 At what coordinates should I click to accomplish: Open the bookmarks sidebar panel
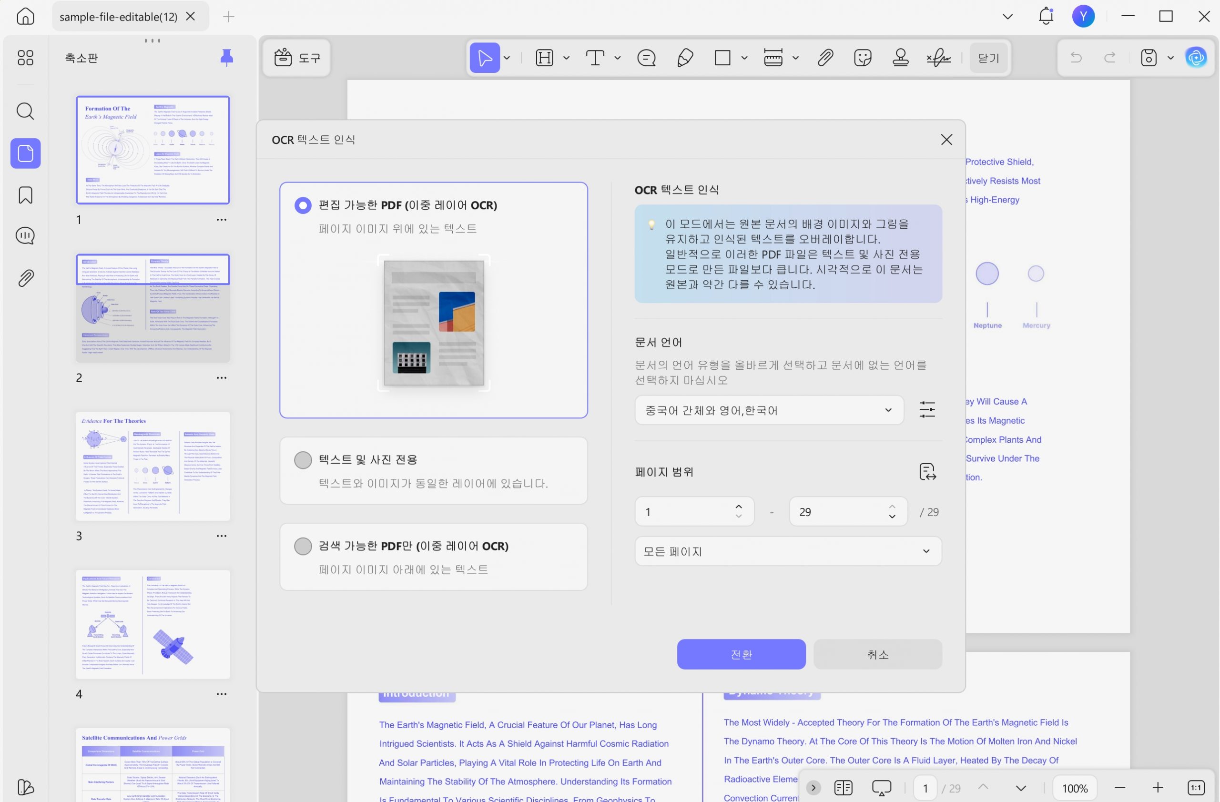tap(25, 195)
